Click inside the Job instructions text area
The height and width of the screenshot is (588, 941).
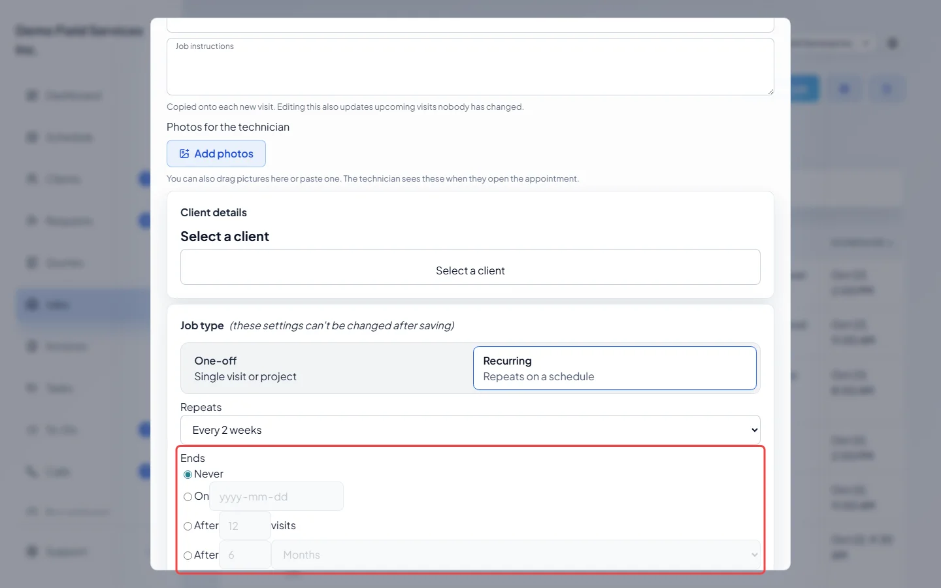point(470,67)
